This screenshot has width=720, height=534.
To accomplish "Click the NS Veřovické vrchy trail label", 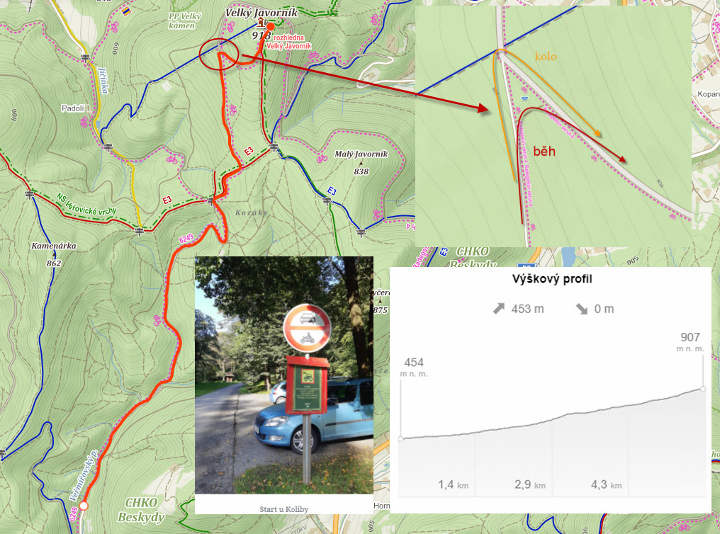I will coord(86,205).
